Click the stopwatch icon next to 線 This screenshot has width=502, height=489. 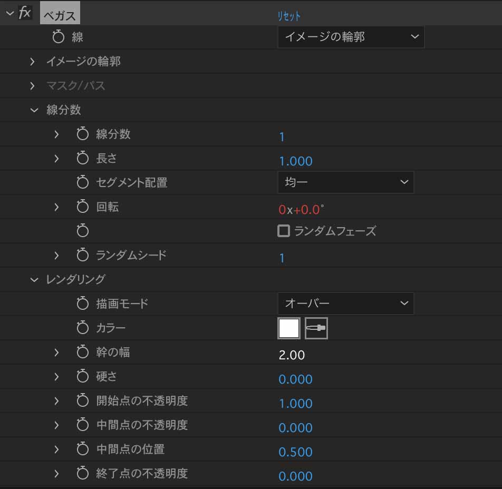pos(58,36)
